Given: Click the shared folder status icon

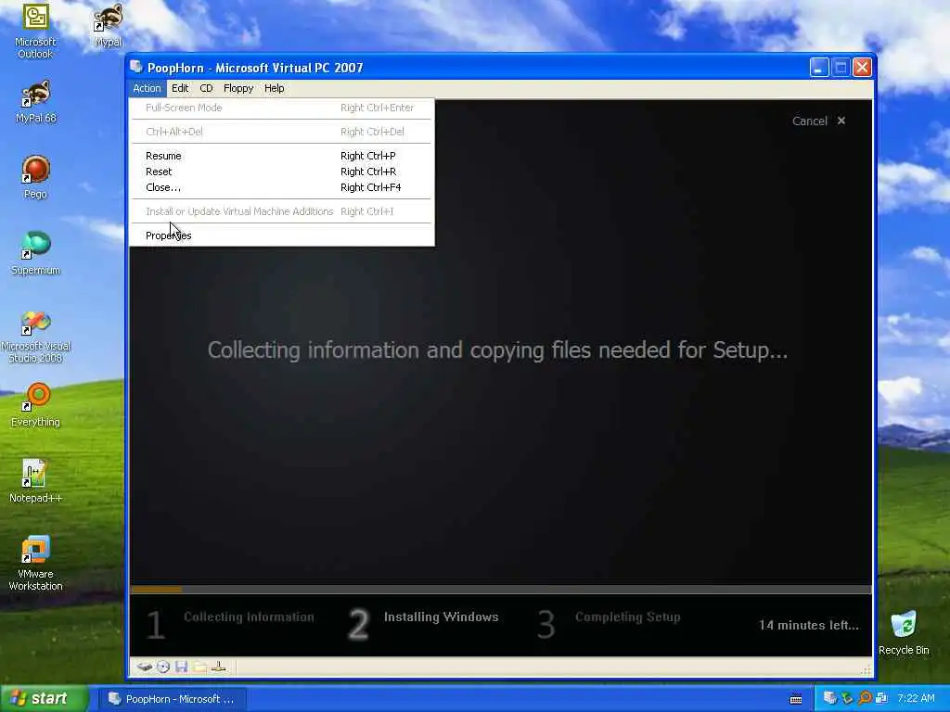Looking at the screenshot, I should pos(200,667).
